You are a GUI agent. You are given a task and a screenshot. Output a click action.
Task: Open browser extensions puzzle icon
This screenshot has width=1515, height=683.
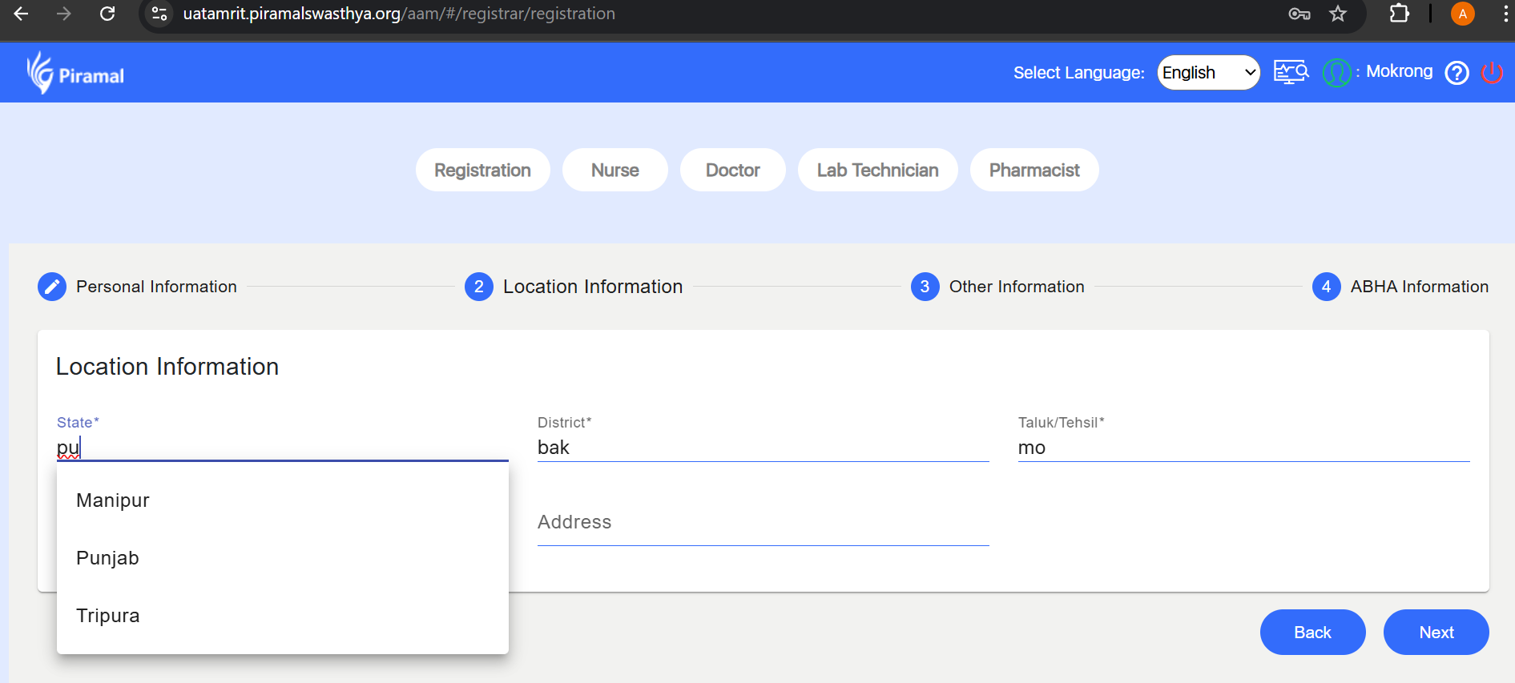[x=1399, y=14]
